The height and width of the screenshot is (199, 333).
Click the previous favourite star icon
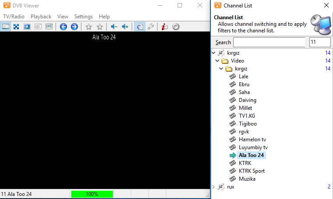[x=89, y=27]
